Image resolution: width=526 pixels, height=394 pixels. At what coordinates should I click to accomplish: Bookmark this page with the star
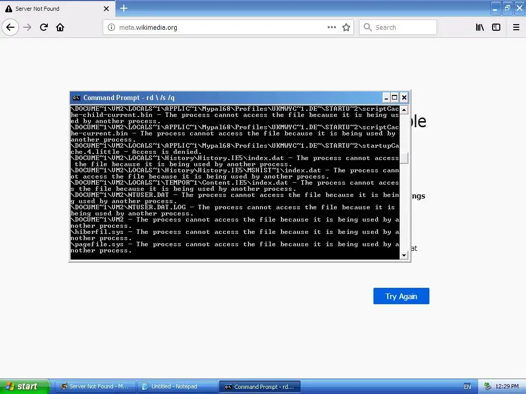[346, 27]
